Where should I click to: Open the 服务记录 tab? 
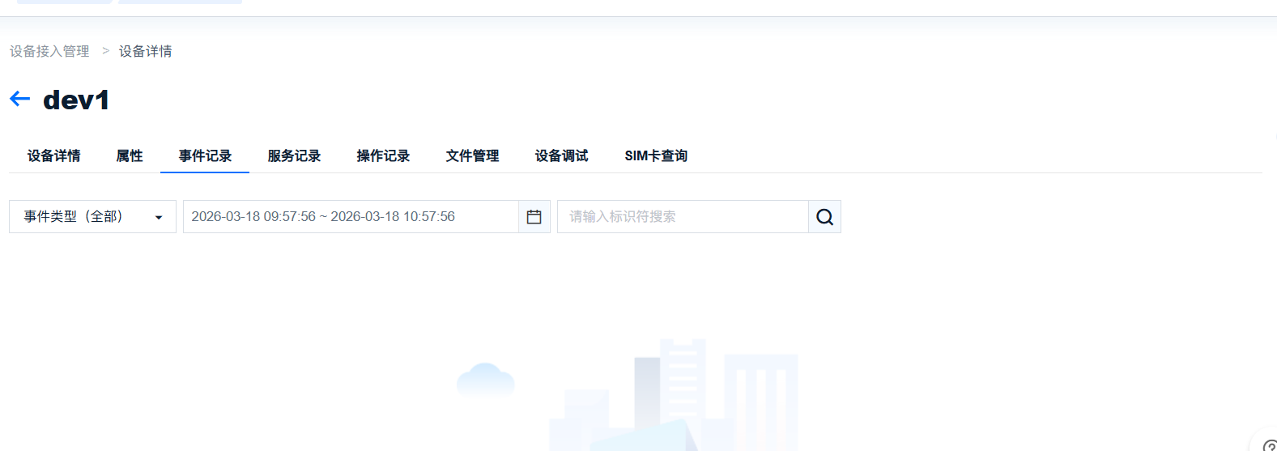pos(294,155)
